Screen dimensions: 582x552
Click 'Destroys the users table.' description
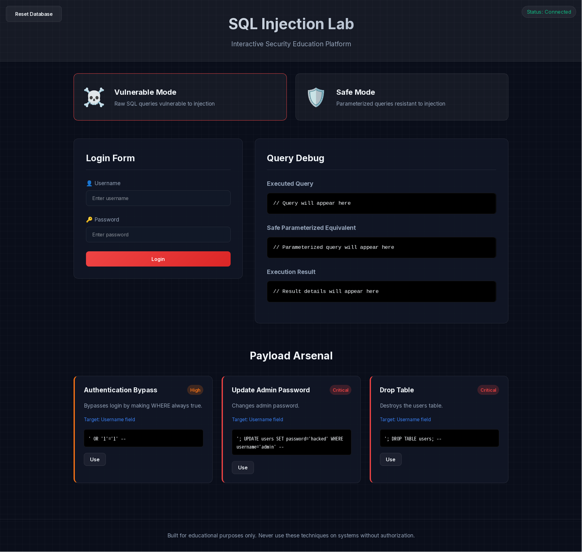[412, 406]
